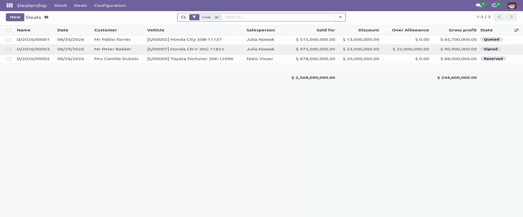523x217 pixels.
Task: Click the 1-3 / 3 pager counter
Action: [x=483, y=17]
